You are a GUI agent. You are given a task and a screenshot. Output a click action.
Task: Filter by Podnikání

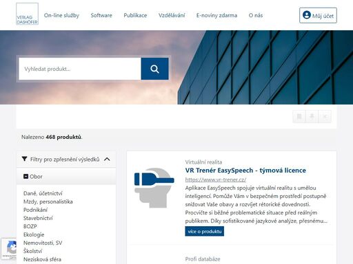pyautogui.click(x=35, y=210)
